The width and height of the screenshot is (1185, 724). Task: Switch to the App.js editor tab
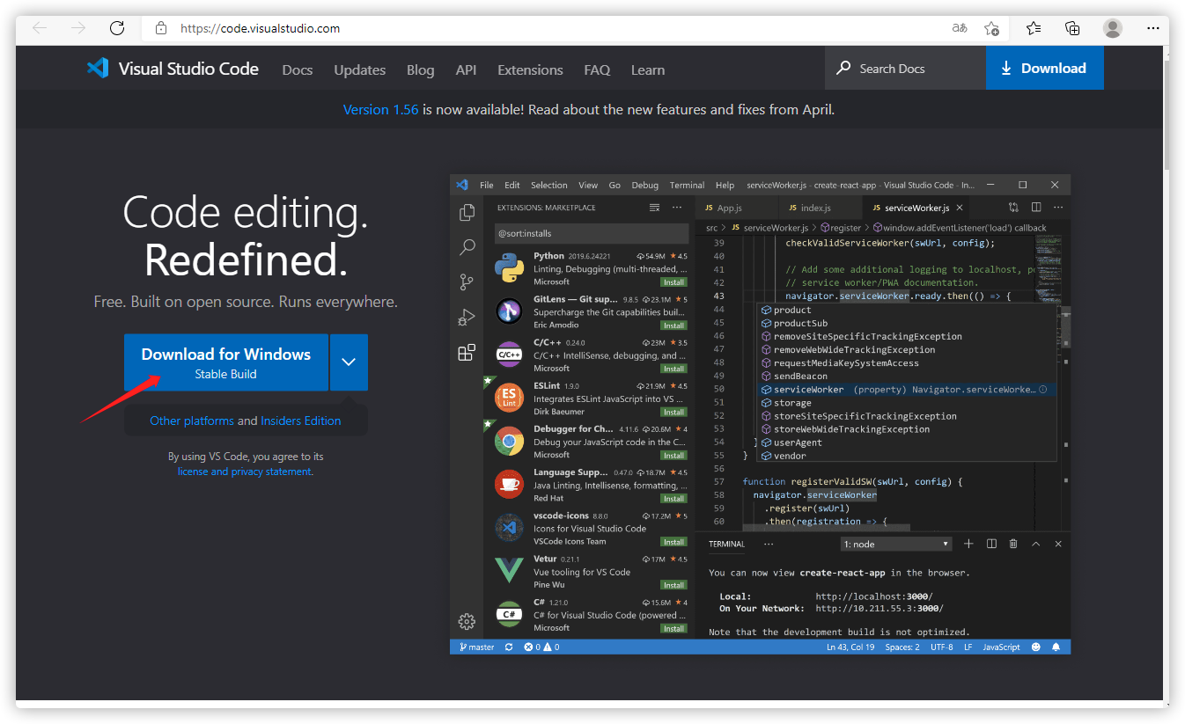(736, 208)
